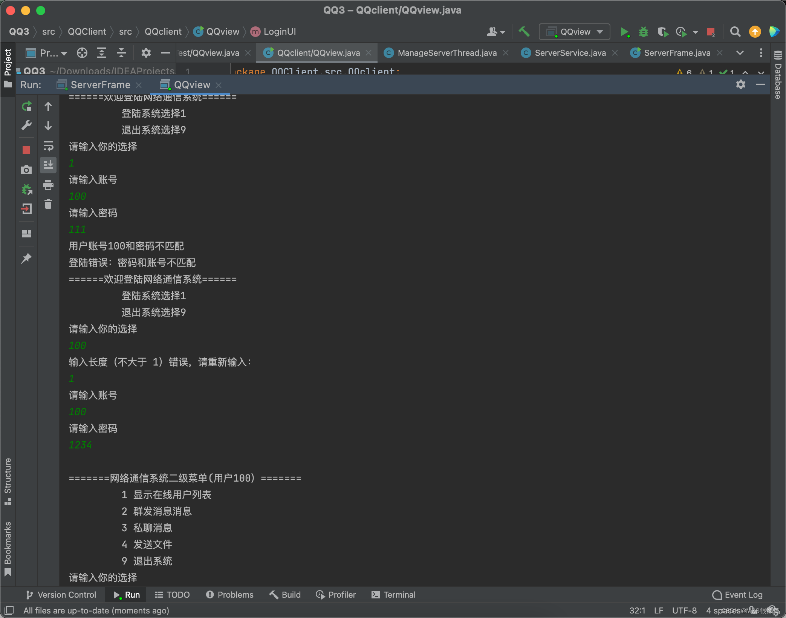Clear console with trash icon
The height and width of the screenshot is (618, 786).
point(48,204)
